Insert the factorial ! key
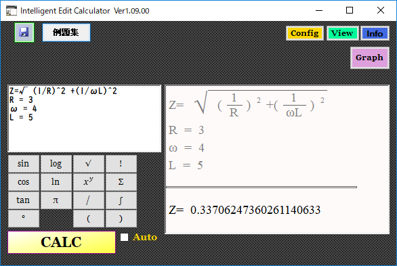The width and height of the screenshot is (397, 266). 121,164
